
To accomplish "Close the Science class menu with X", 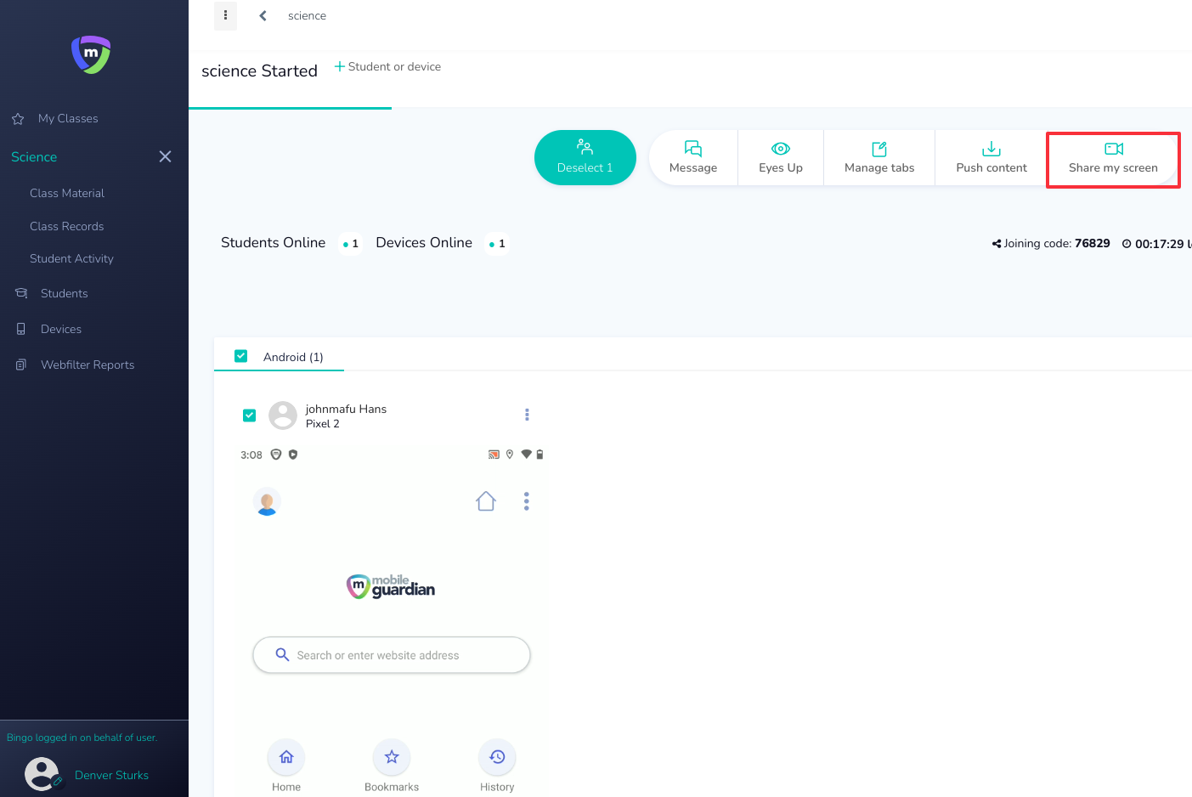I will pos(166,156).
